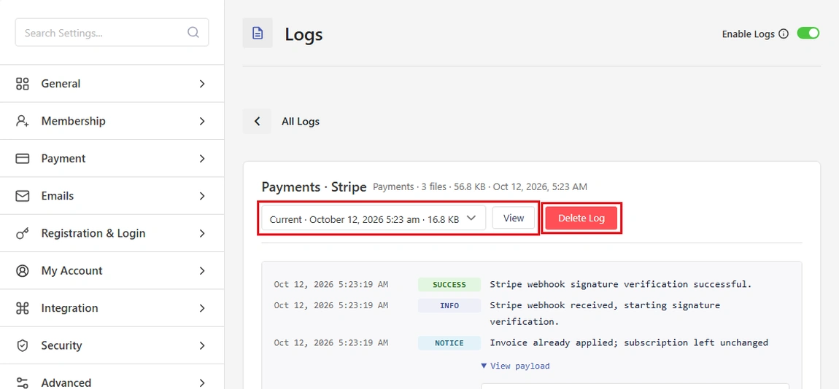Open the Integration menu item
The image size is (839, 389).
click(112, 308)
